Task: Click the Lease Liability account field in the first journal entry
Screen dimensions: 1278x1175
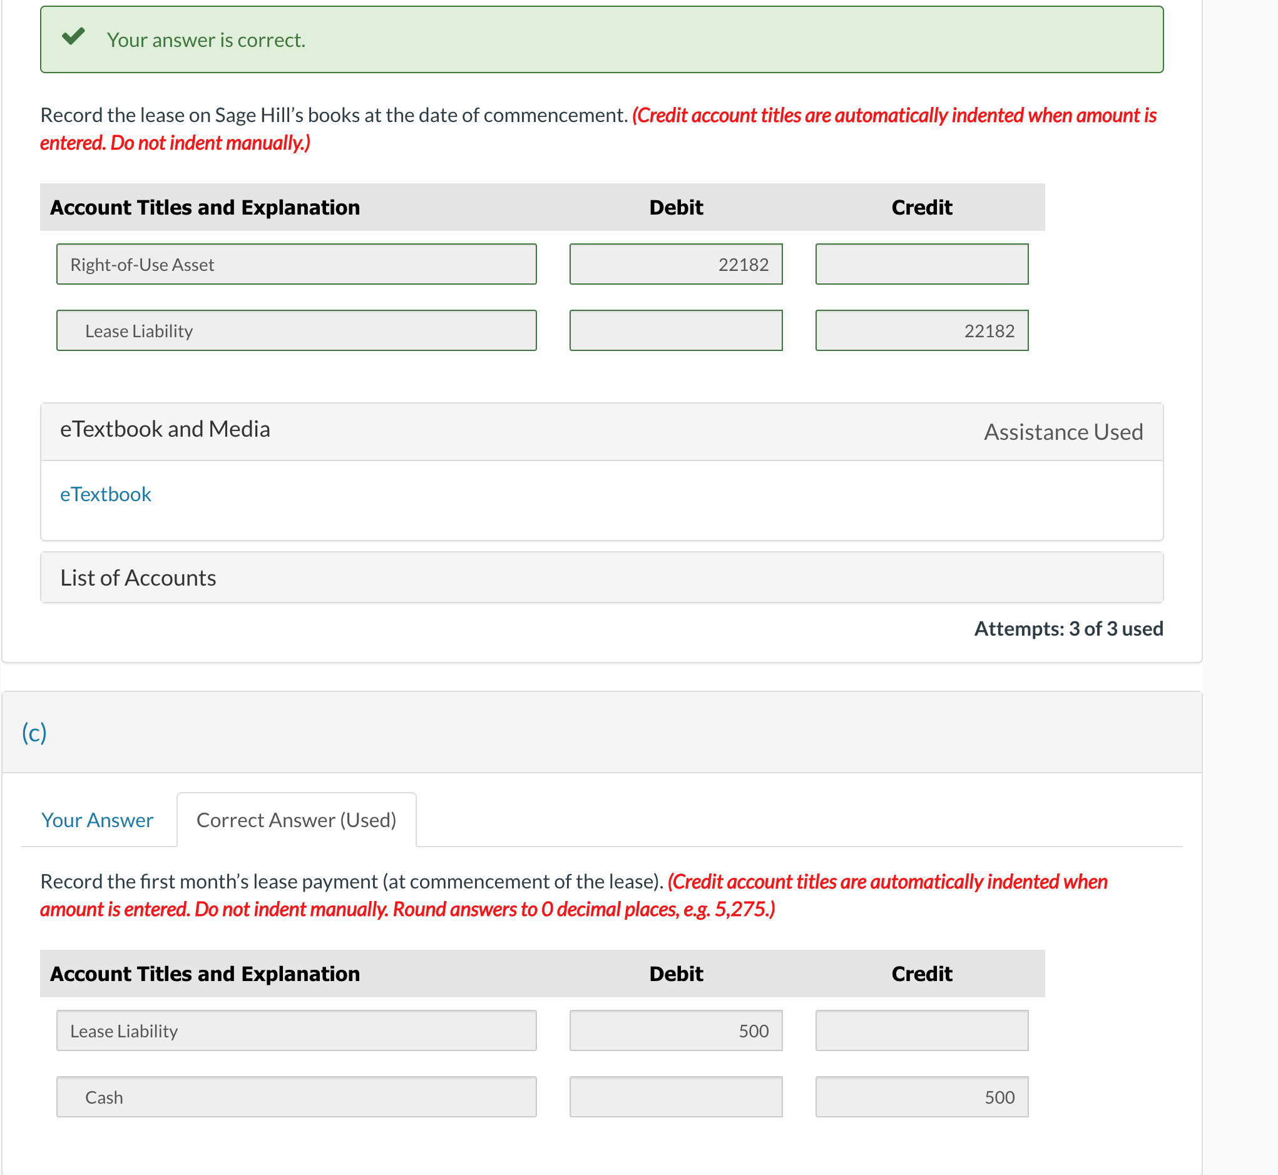Action: coord(297,330)
